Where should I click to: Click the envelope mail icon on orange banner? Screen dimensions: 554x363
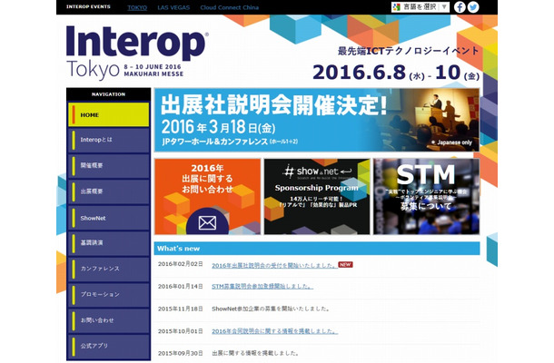coord(207,223)
